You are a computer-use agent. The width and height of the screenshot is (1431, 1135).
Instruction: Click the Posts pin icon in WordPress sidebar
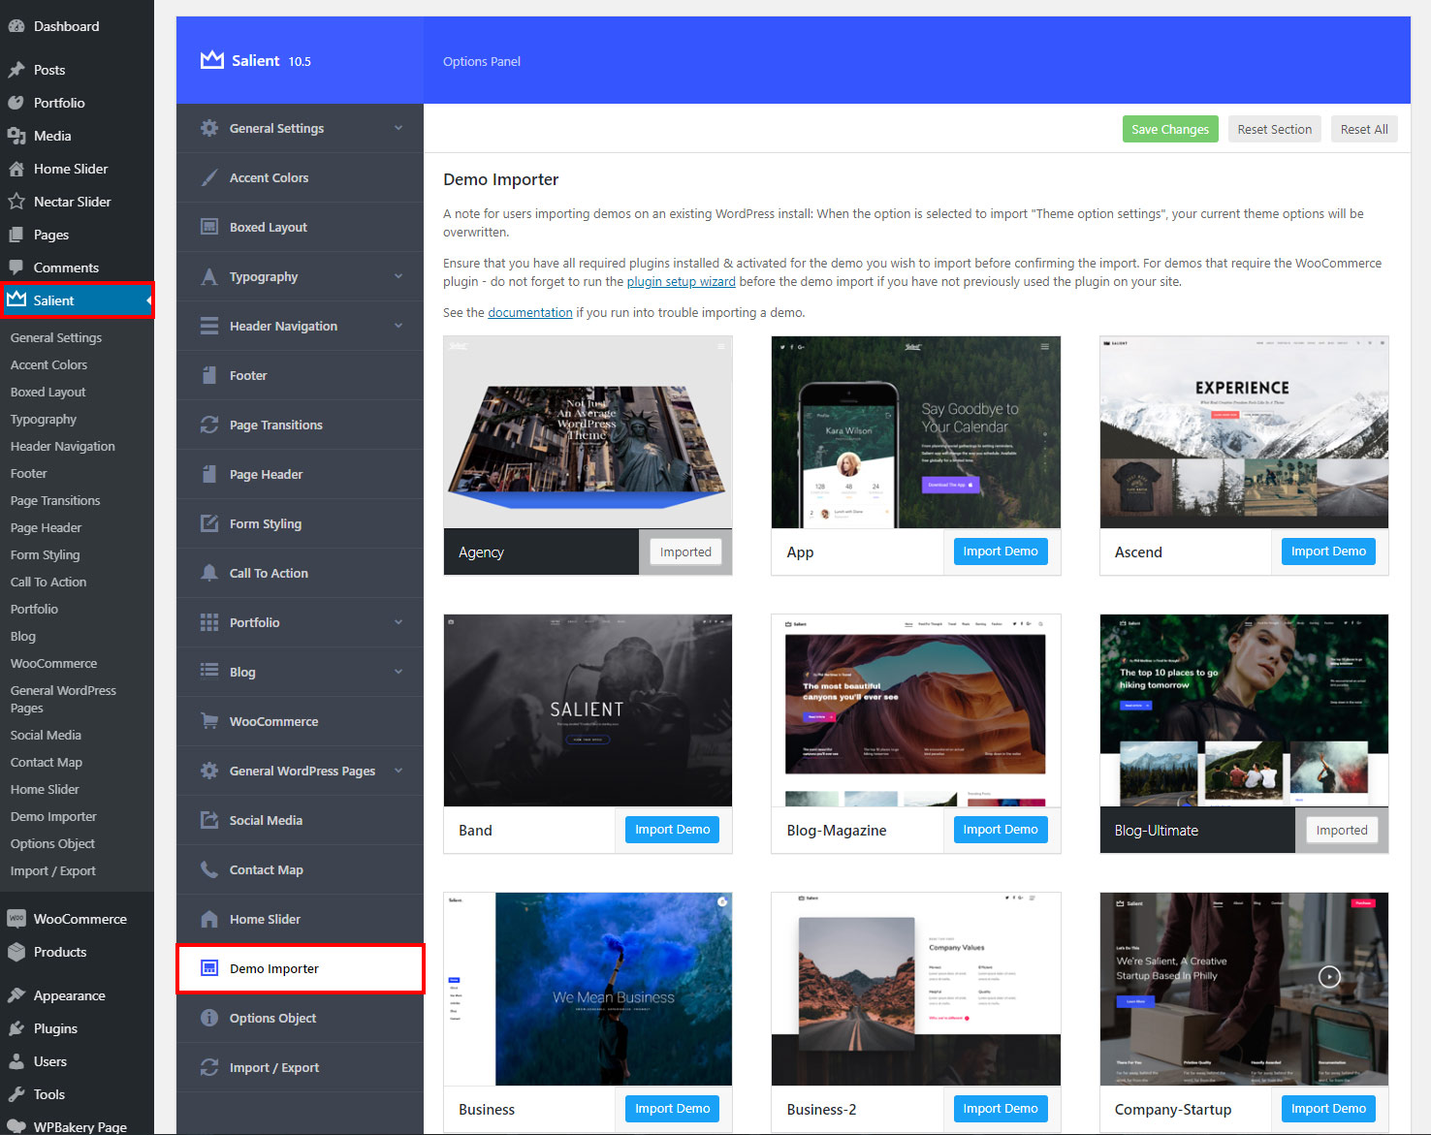(16, 70)
